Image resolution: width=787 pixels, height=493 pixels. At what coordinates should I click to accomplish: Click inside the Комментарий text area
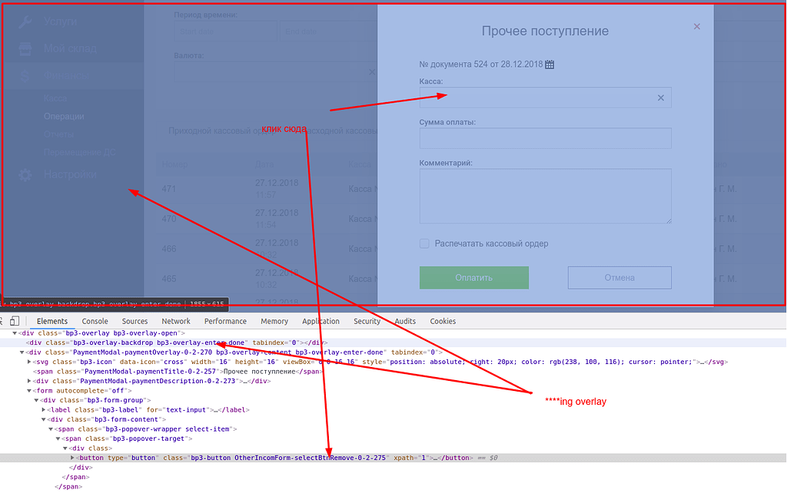point(545,196)
